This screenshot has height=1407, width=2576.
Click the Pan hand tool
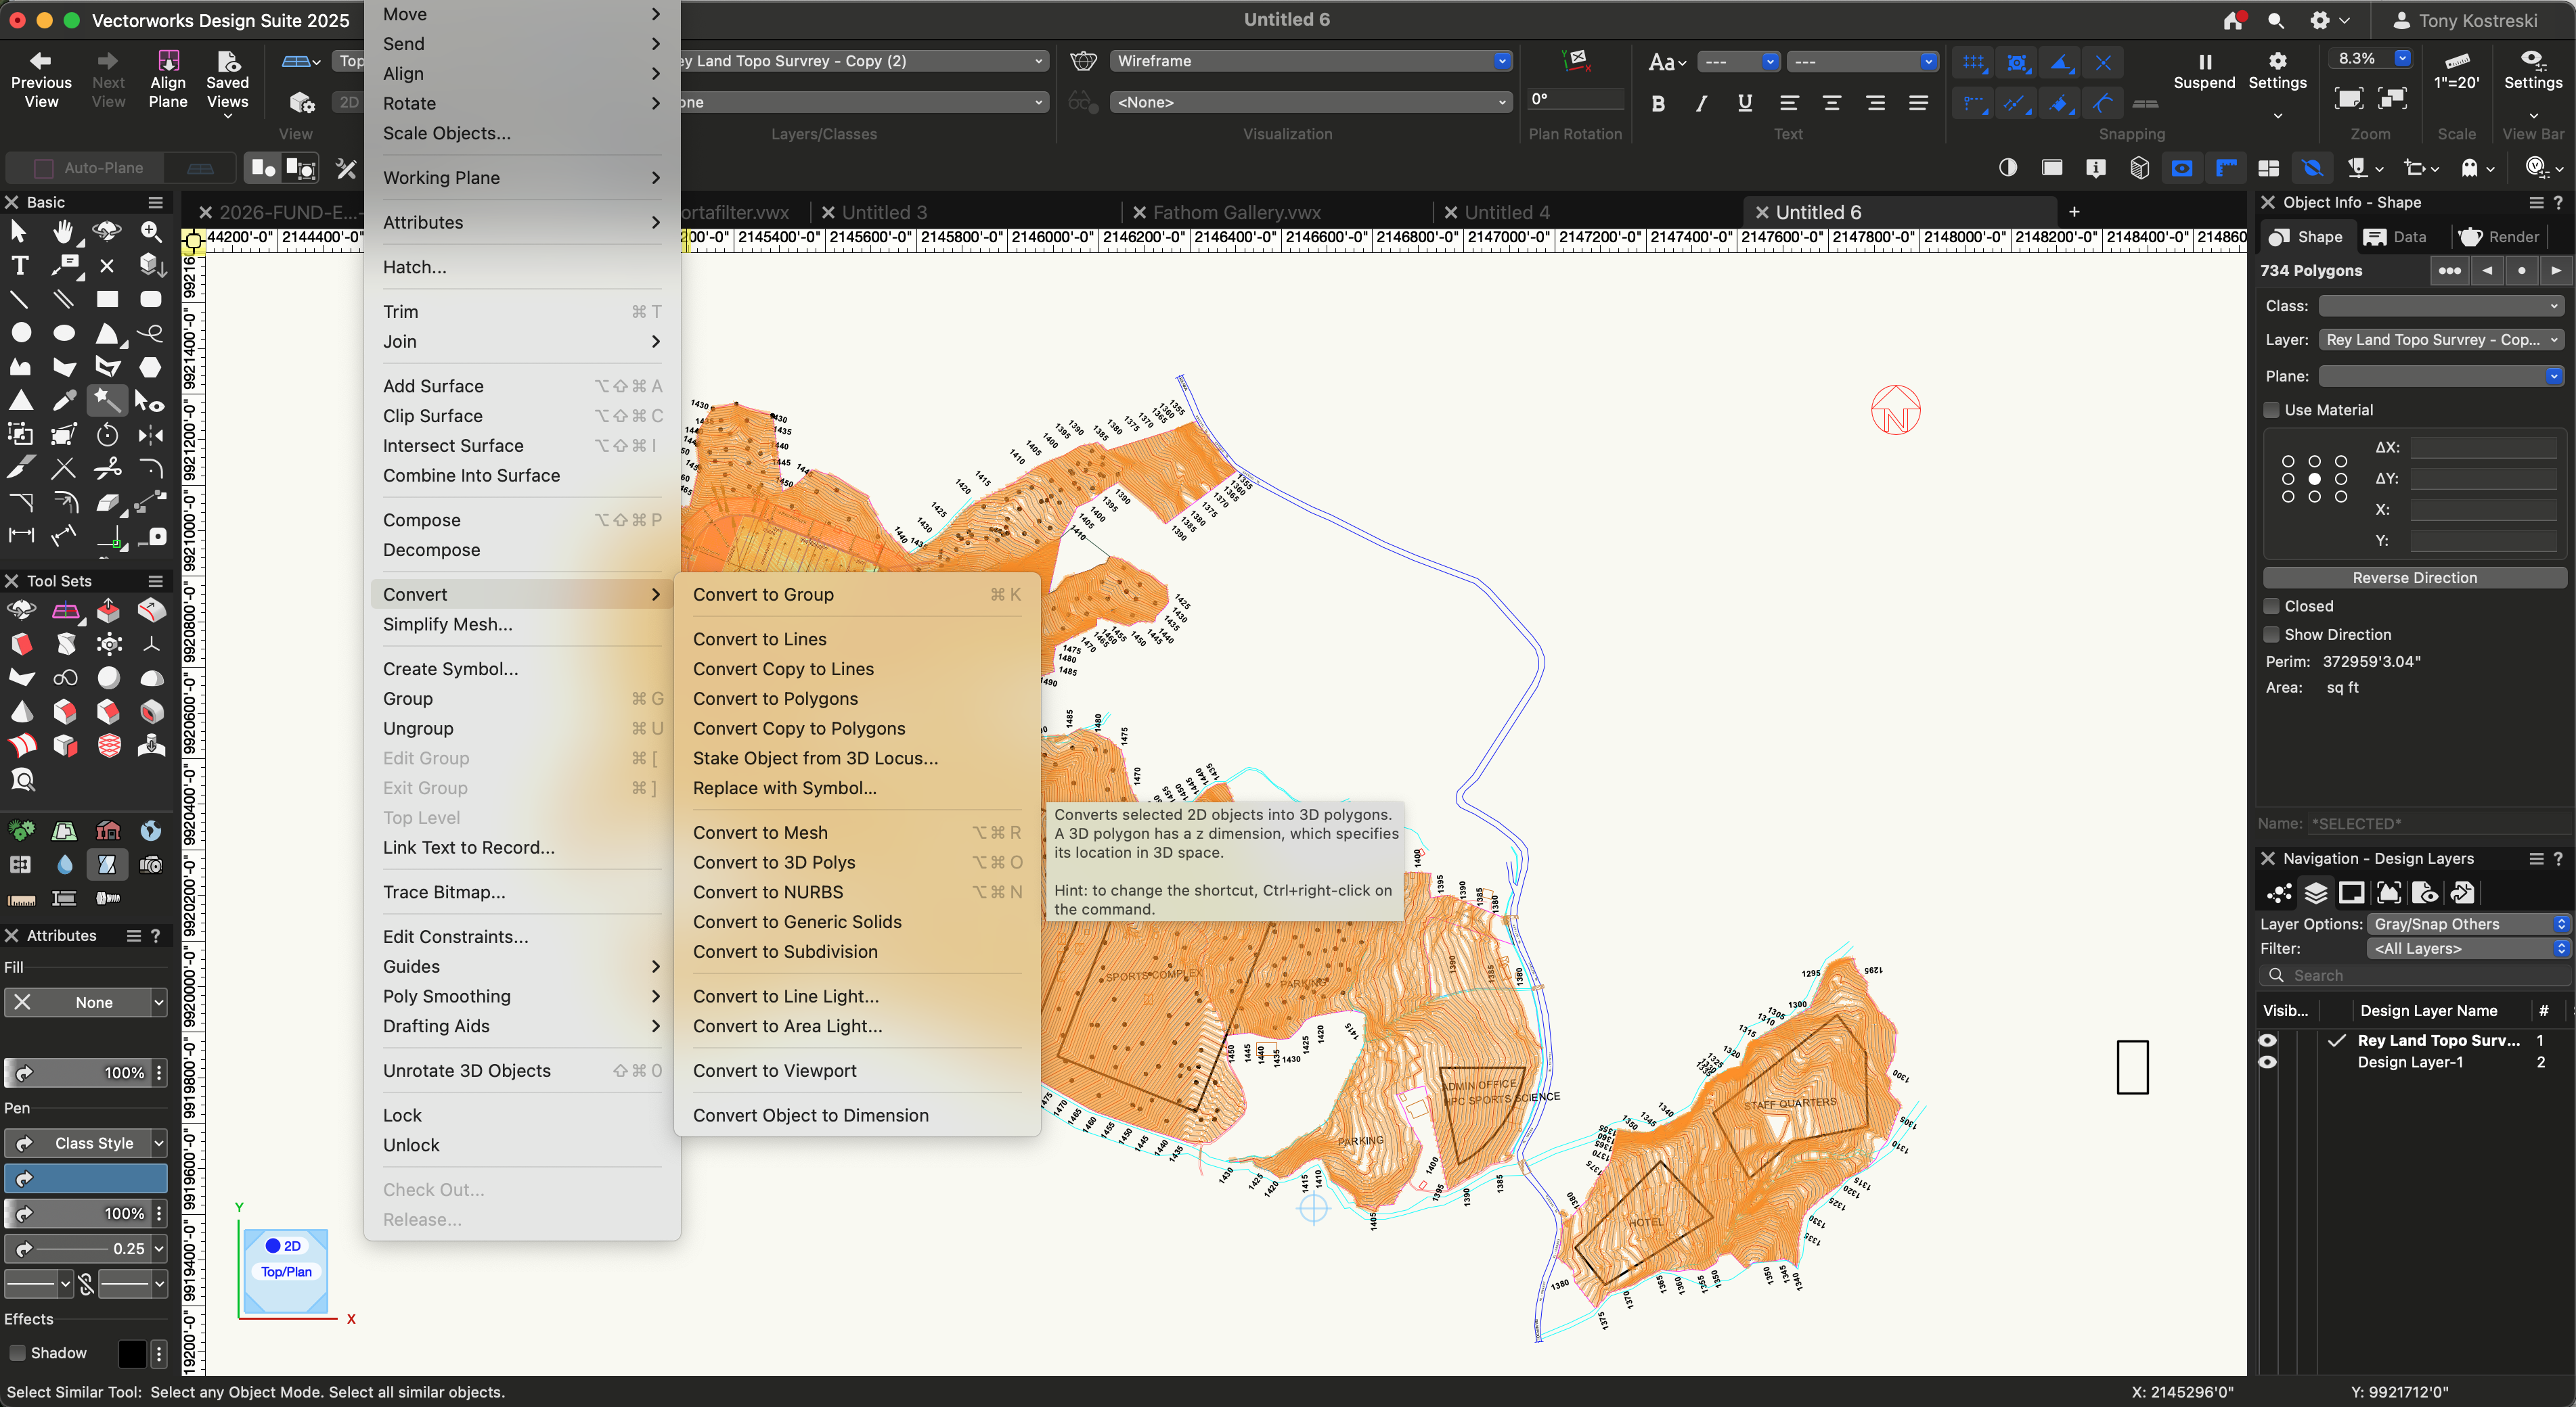[x=63, y=232]
